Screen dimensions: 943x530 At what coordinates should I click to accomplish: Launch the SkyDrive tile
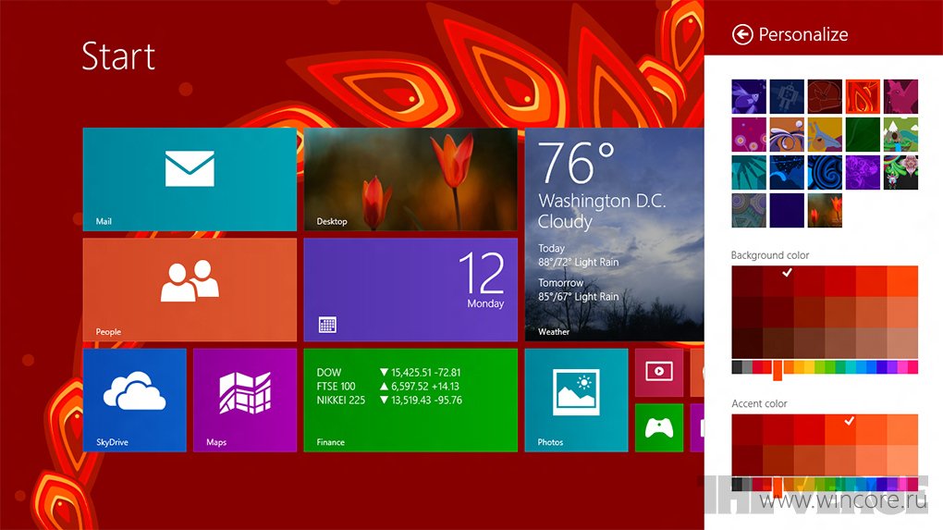134,401
